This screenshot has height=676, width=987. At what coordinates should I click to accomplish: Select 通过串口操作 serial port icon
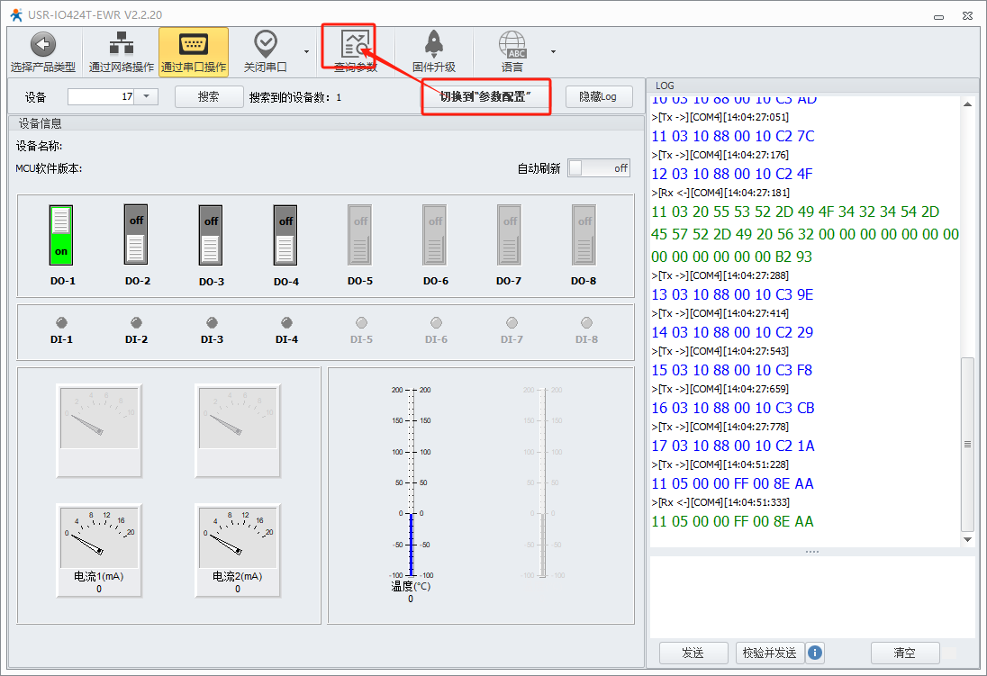[194, 45]
